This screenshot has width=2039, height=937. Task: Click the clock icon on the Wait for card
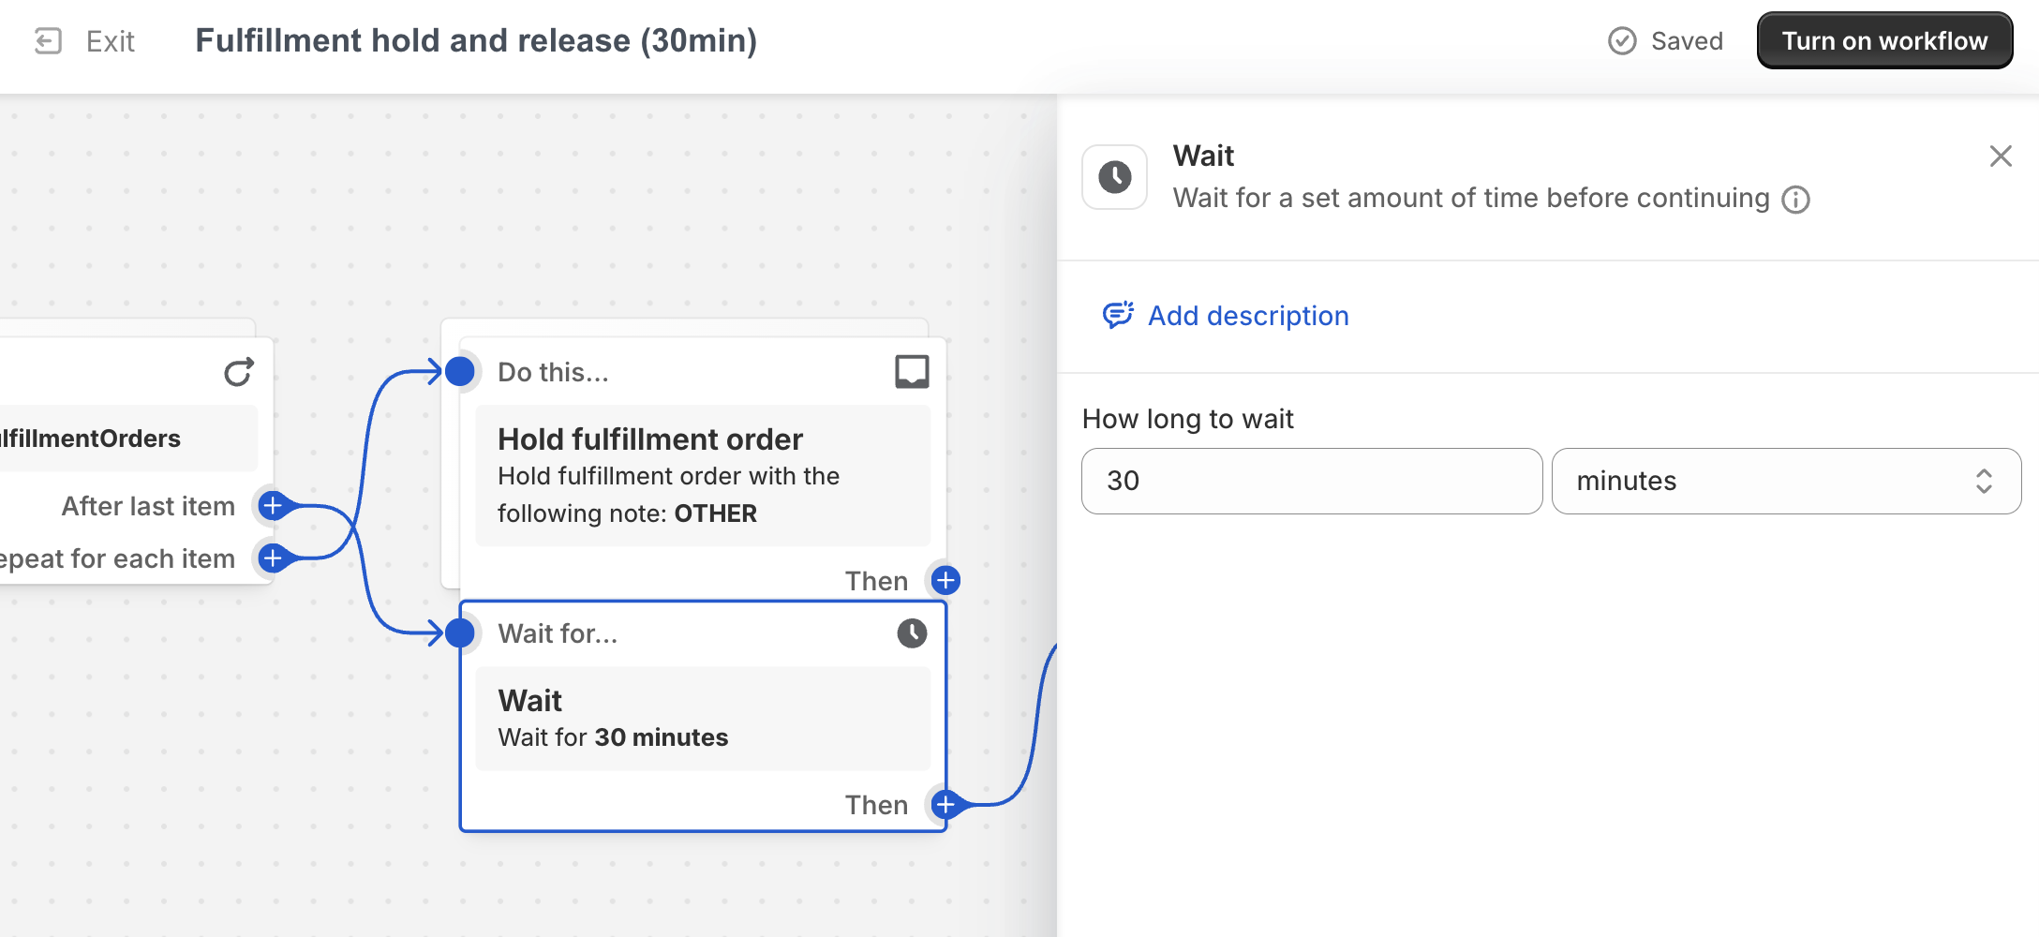coord(912,633)
